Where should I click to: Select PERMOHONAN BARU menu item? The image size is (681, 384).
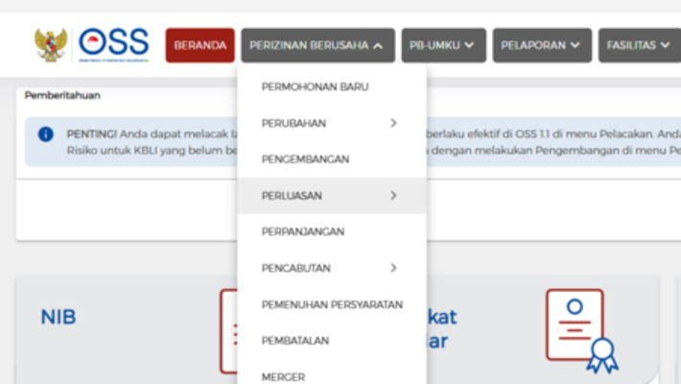(x=332, y=86)
